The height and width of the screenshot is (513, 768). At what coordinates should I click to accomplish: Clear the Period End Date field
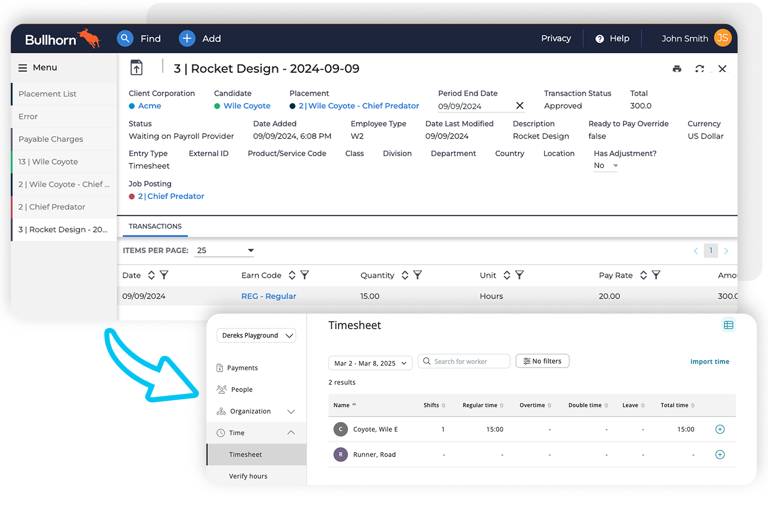520,105
